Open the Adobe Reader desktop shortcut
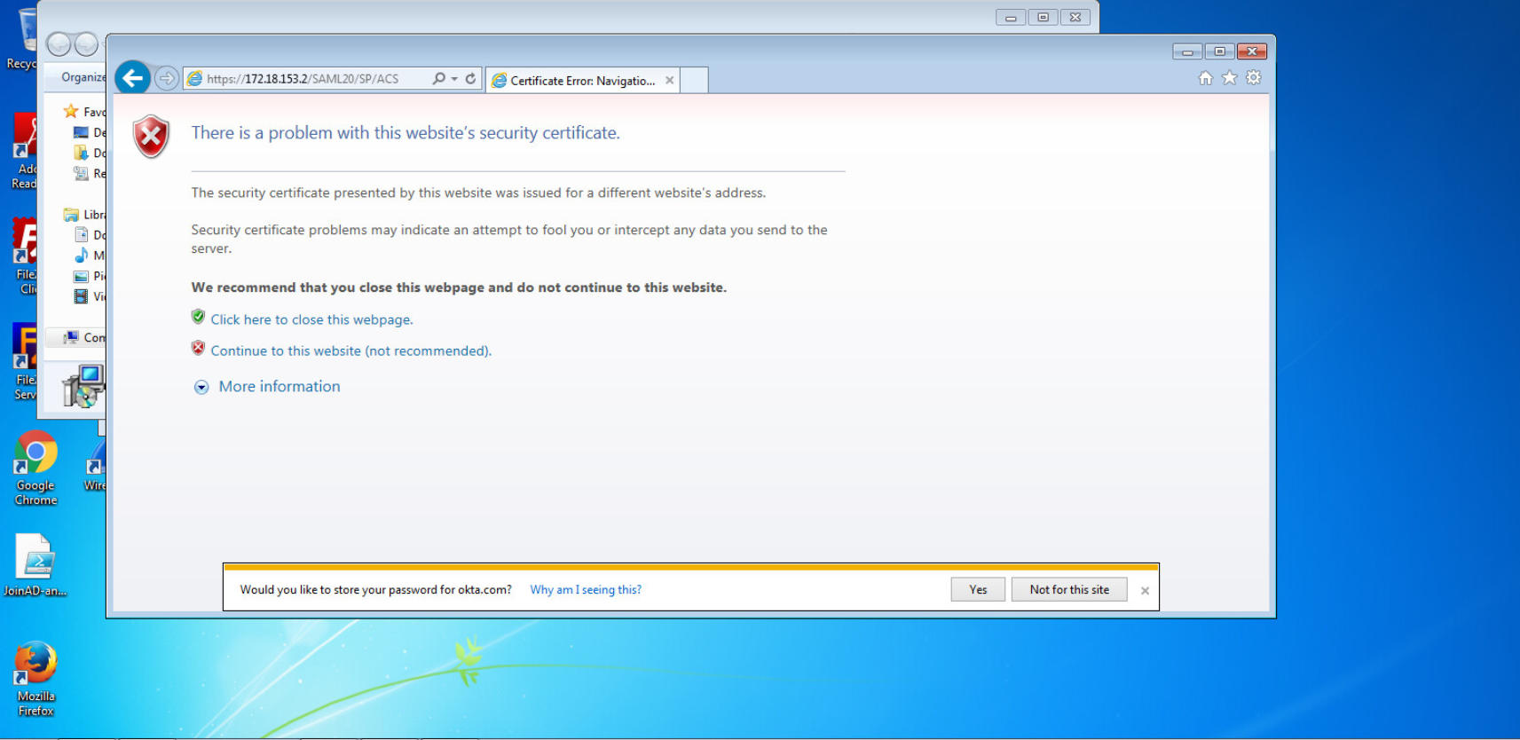Screen dimensions: 1520x740 [x=24, y=151]
